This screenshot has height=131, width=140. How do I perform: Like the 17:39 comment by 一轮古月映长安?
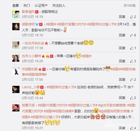133,48
